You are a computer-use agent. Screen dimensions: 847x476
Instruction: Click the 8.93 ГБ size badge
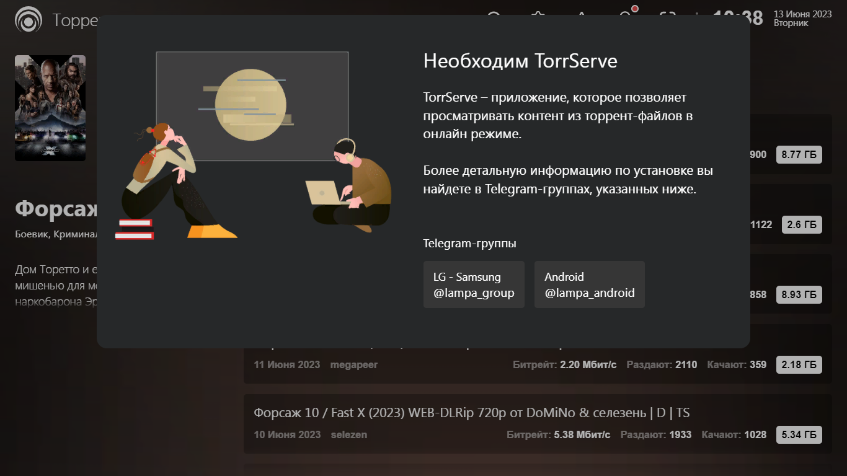[799, 295]
